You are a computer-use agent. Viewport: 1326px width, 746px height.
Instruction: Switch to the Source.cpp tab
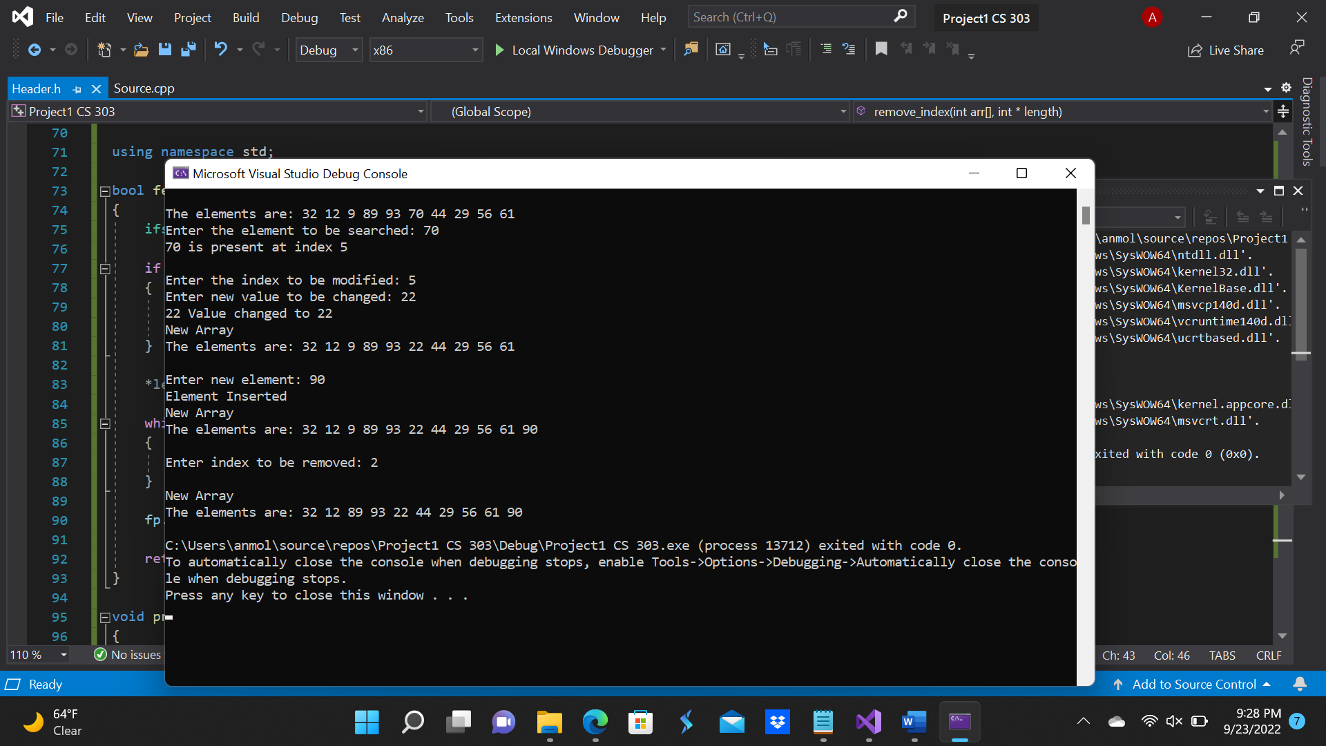(x=144, y=88)
